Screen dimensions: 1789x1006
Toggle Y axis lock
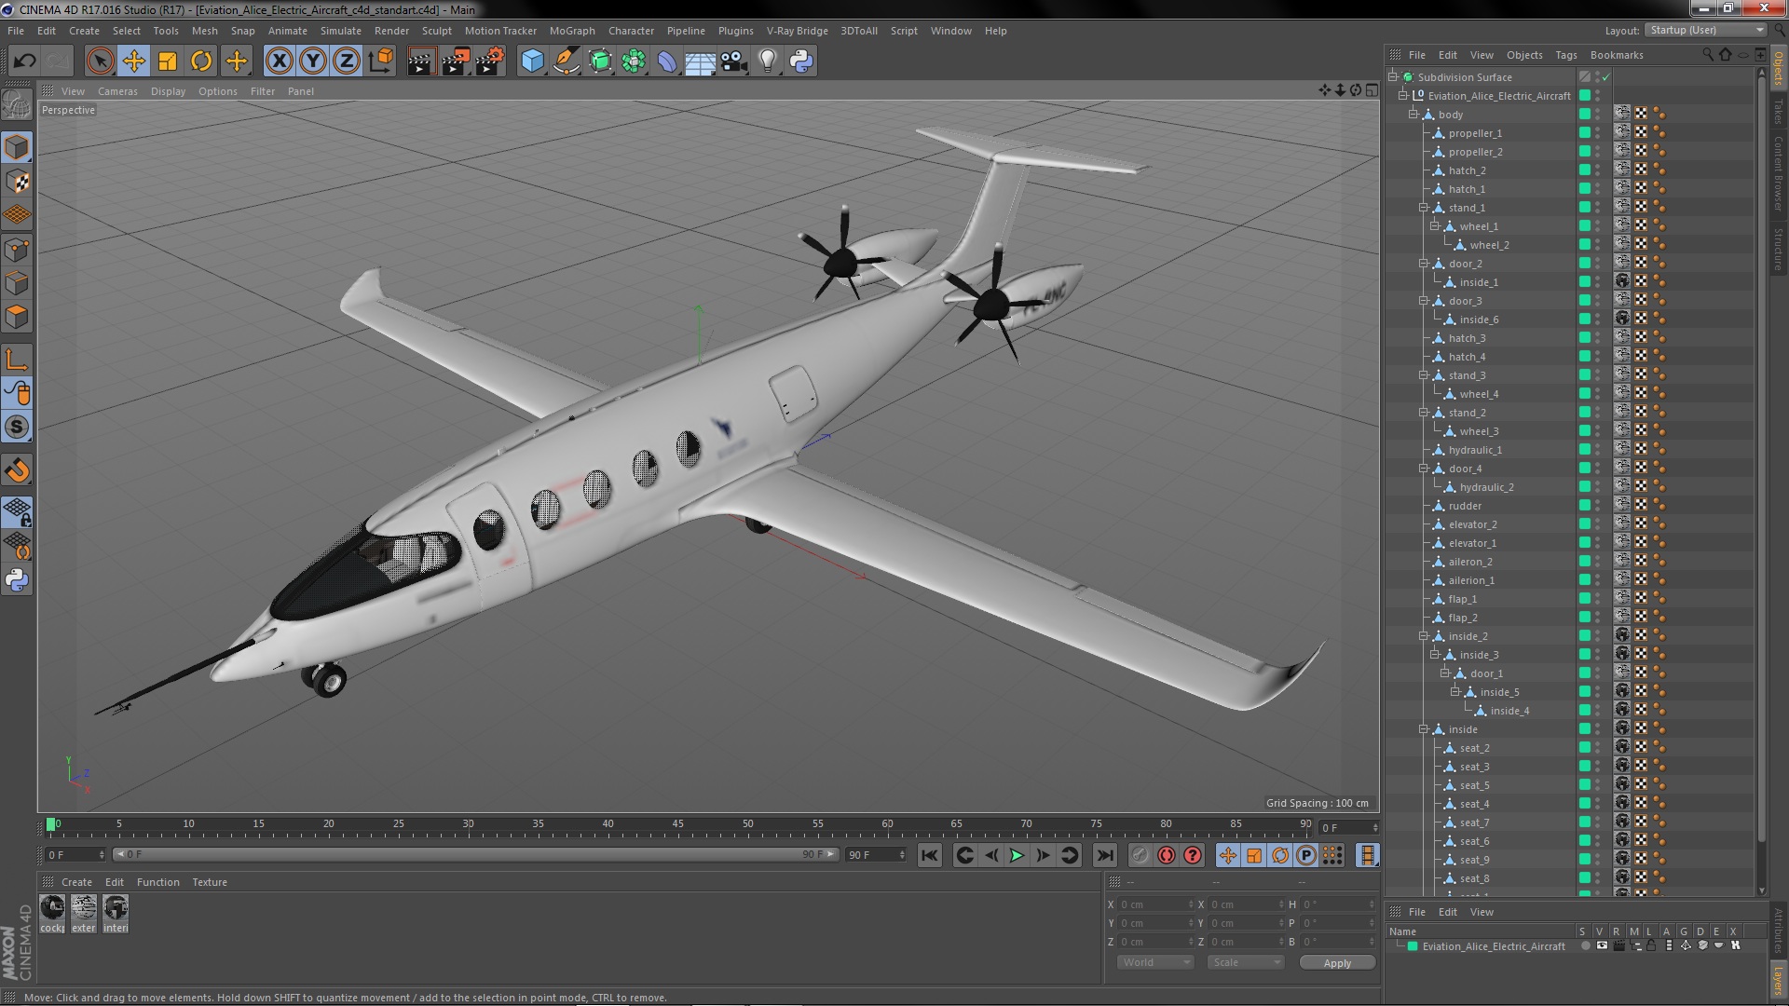(x=313, y=61)
